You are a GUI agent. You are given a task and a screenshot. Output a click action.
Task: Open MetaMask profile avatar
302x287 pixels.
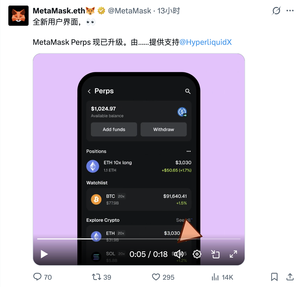pyautogui.click(x=18, y=16)
